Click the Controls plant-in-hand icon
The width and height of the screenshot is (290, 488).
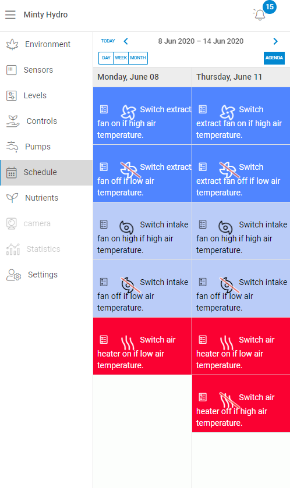13,121
